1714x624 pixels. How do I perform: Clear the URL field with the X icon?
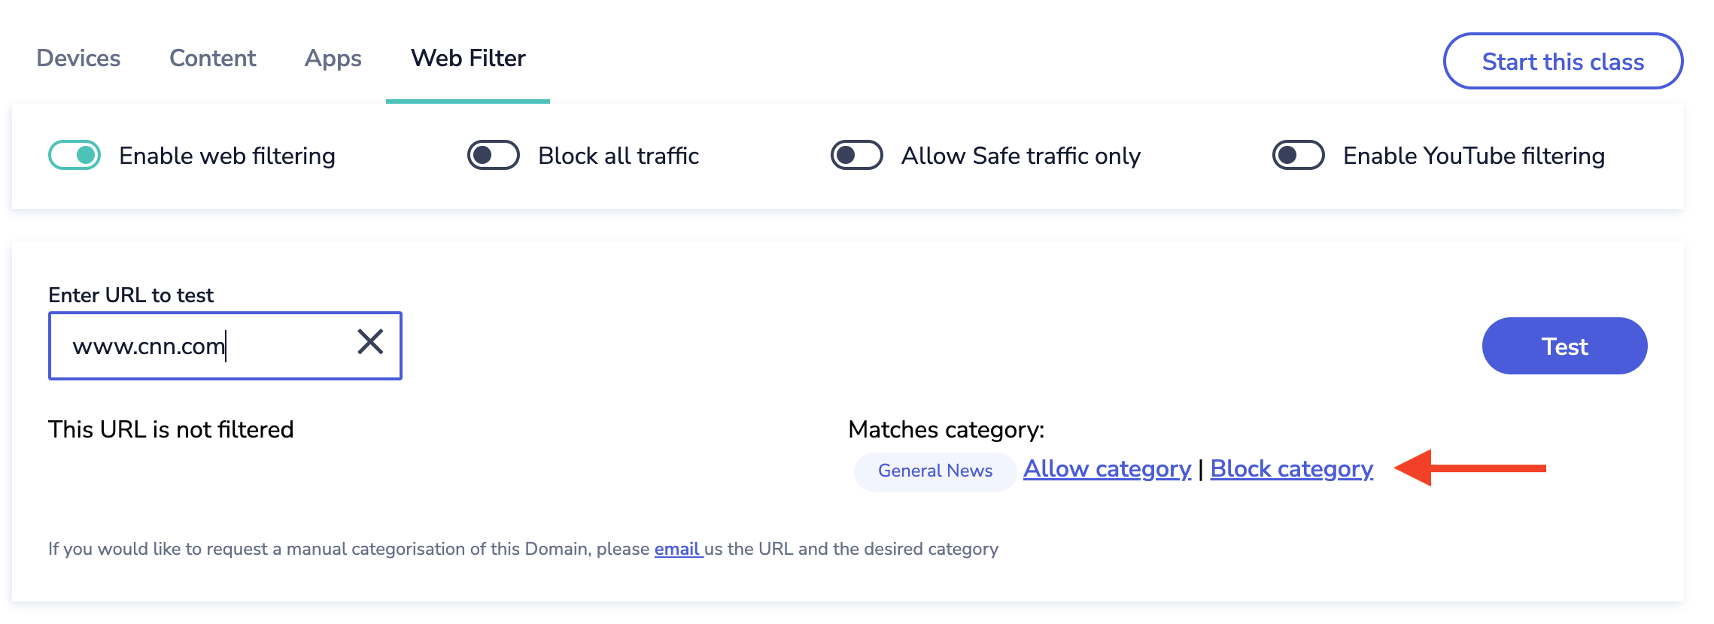370,342
